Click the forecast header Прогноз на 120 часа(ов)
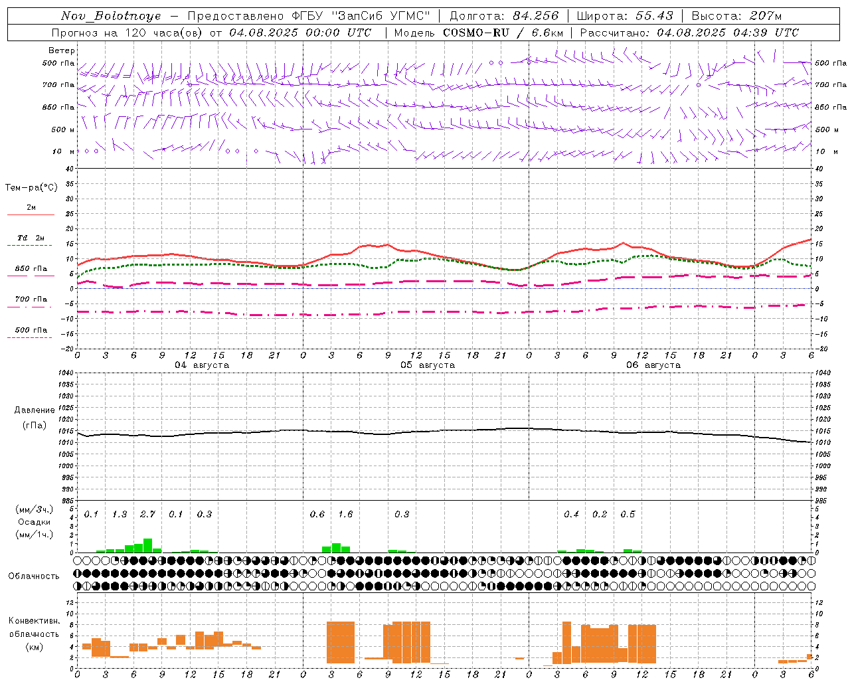The image size is (850, 680). 128,33
